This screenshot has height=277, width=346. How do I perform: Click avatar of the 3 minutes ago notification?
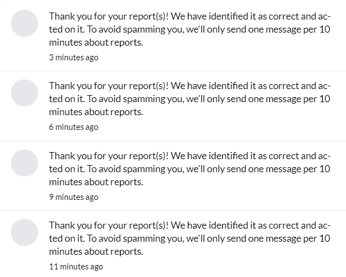pos(24,23)
